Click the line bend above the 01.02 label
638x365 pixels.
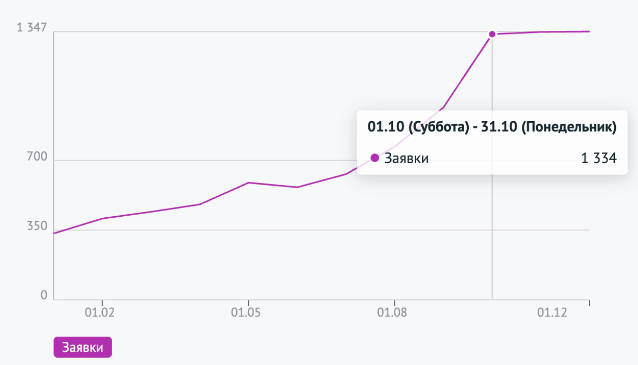pyautogui.click(x=102, y=218)
